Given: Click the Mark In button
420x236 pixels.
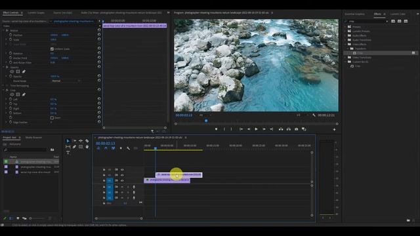Looking at the screenshot, I should click(x=224, y=129).
